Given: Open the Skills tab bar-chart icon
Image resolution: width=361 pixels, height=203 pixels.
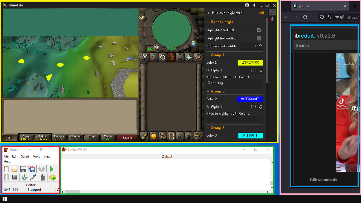Looking at the screenshot, I should (154, 58).
